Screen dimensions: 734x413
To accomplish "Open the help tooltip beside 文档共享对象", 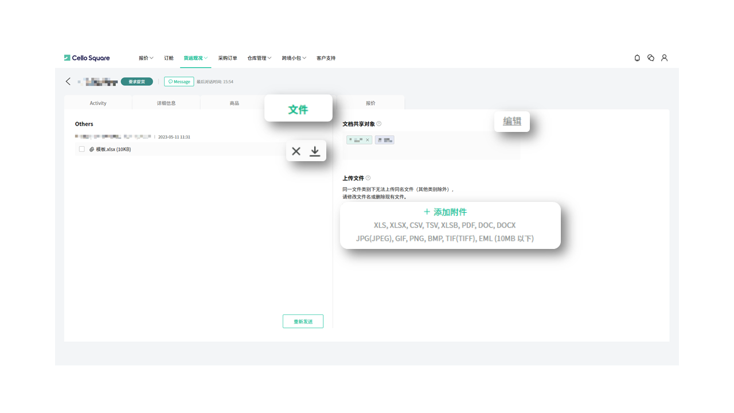I will click(x=378, y=123).
